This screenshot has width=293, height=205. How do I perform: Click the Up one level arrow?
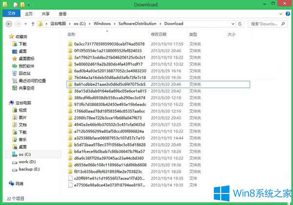tap(31, 23)
